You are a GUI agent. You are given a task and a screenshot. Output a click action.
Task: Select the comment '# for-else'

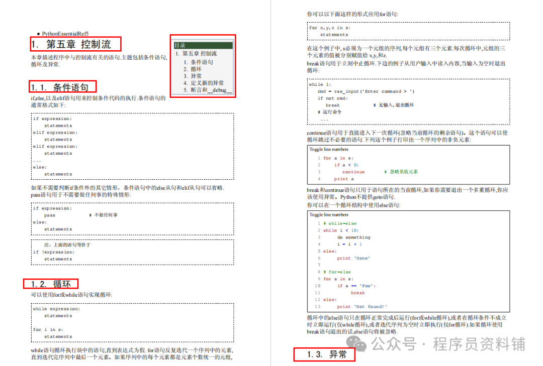337,272
